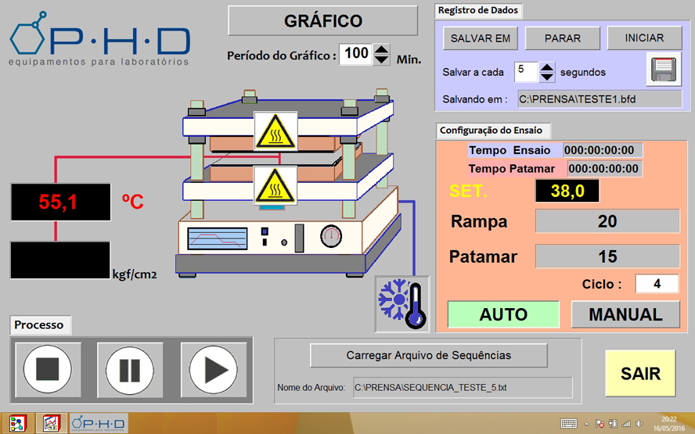The height and width of the screenshot is (434, 695).
Task: Click the lower hot surface warning sign
Action: (x=275, y=186)
